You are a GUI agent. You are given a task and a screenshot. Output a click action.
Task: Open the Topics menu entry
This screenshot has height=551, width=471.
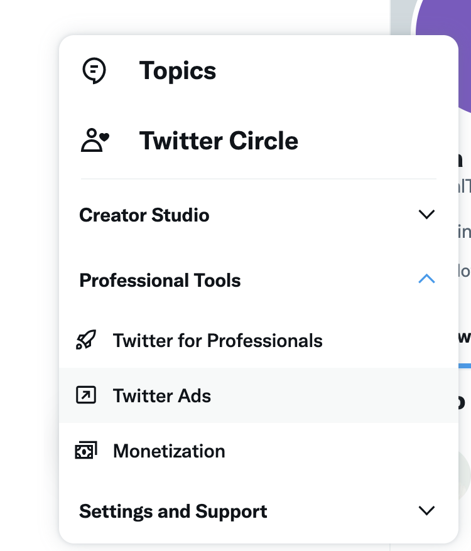pyautogui.click(x=259, y=71)
